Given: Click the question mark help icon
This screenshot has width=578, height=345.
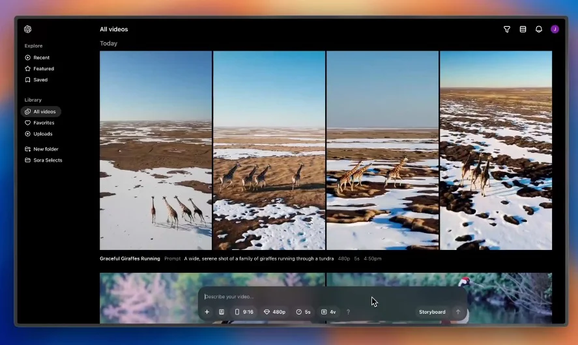Looking at the screenshot, I should click(x=348, y=312).
